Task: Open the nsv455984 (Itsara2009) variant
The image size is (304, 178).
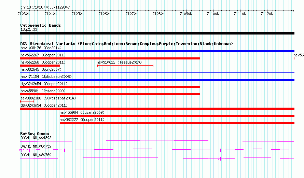Action: point(82,112)
